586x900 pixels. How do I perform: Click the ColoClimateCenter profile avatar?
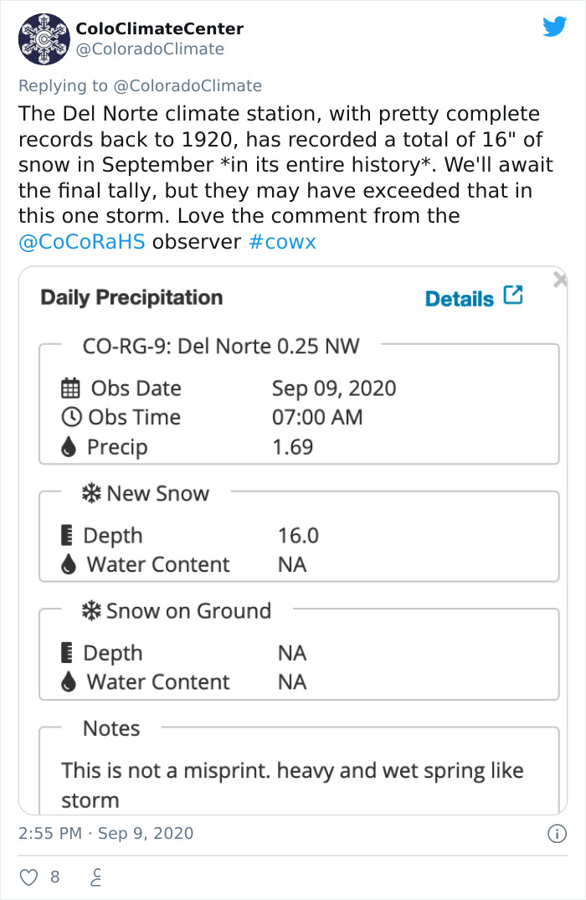tap(44, 38)
